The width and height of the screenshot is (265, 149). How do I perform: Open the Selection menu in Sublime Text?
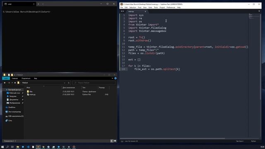click(132, 7)
